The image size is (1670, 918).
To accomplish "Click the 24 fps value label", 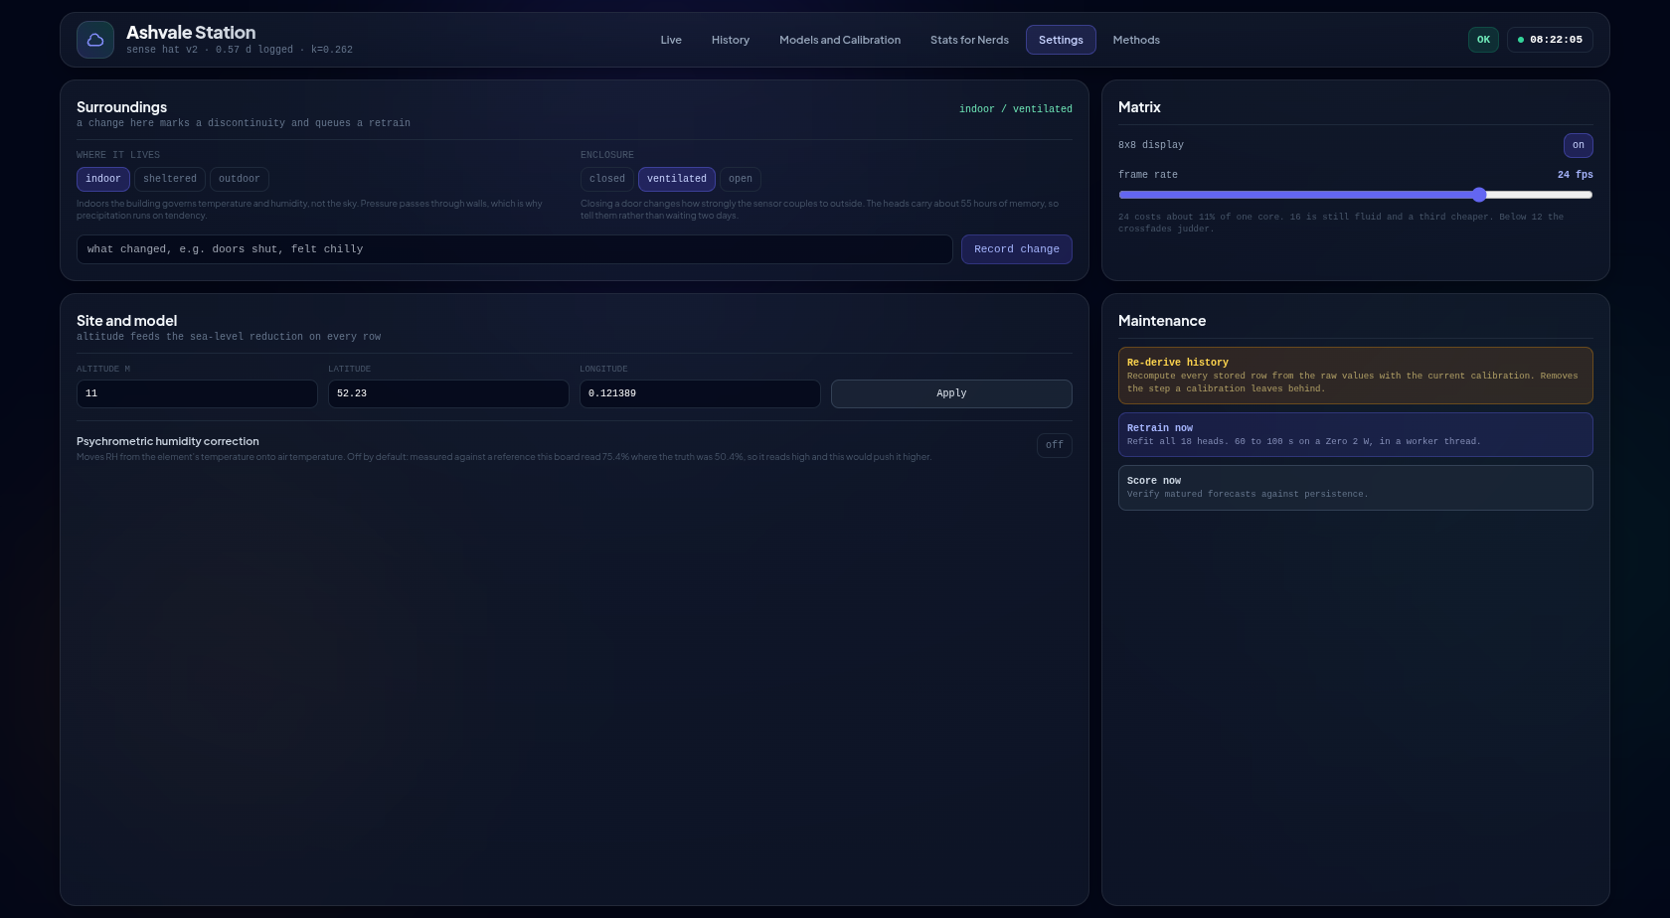I will pos(1576,175).
